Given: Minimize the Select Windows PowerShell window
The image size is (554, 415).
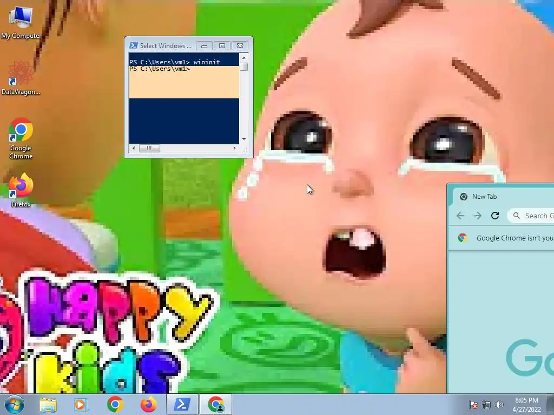Looking at the screenshot, I should click(x=204, y=45).
